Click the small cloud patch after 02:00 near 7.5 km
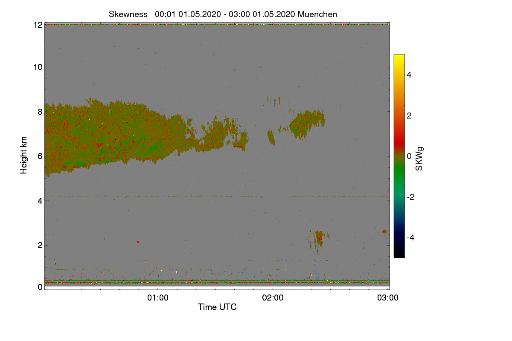This screenshot has width=512, height=341. click(307, 124)
